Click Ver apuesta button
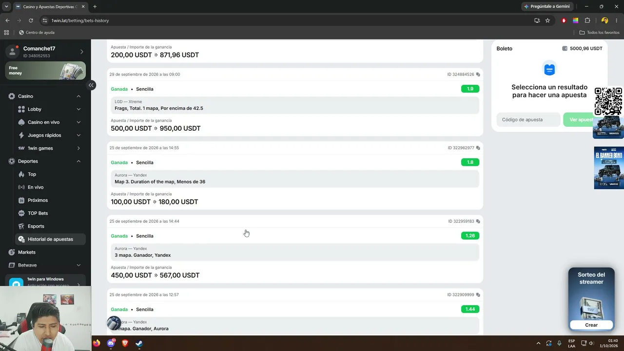The width and height of the screenshot is (624, 351). pyautogui.click(x=578, y=120)
